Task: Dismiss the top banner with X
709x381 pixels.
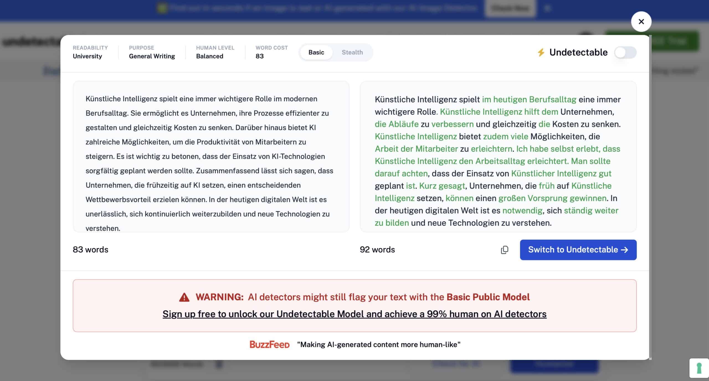Action: click(547, 8)
